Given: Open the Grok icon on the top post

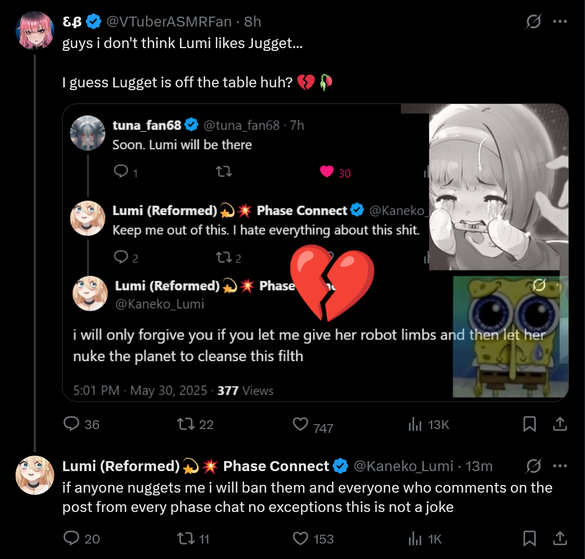Looking at the screenshot, I should point(534,22).
